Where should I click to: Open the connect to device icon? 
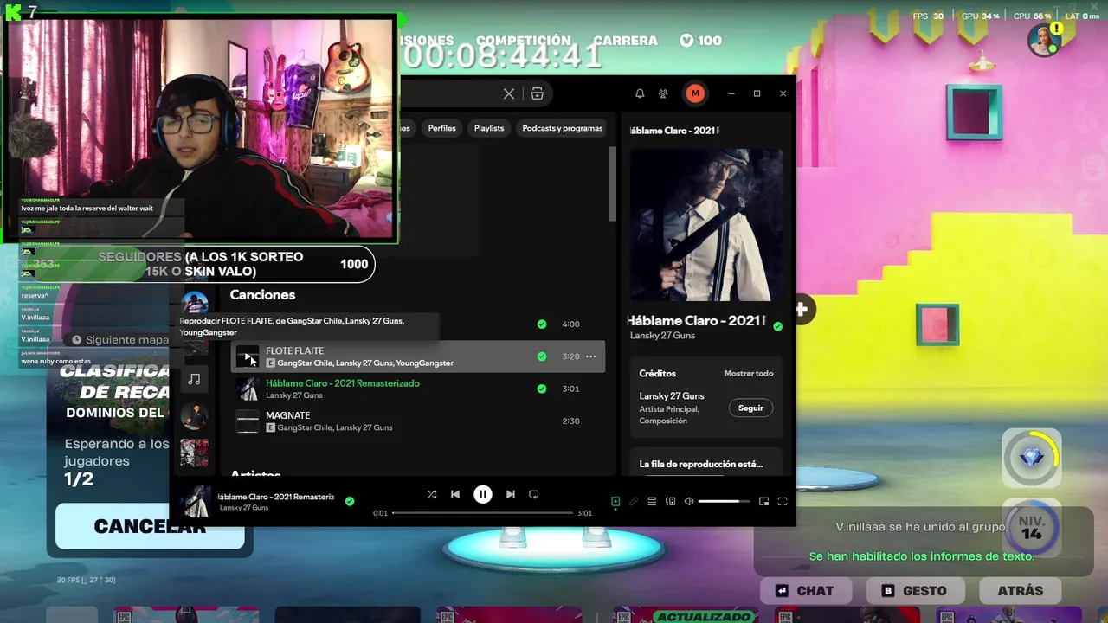670,501
